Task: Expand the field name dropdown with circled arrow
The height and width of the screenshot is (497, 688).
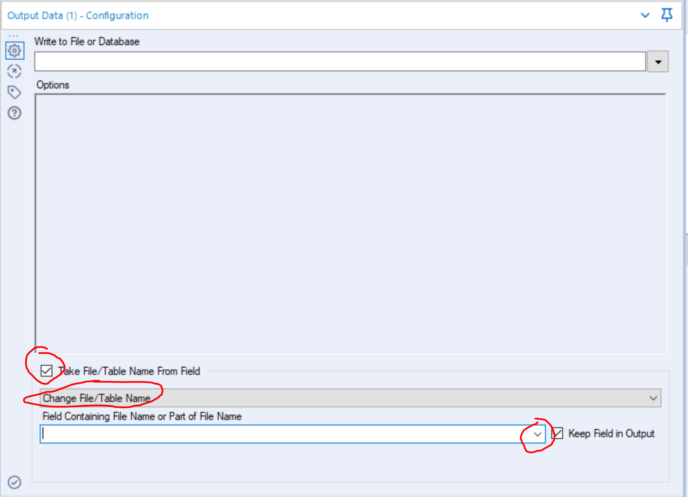Action: tap(537, 434)
